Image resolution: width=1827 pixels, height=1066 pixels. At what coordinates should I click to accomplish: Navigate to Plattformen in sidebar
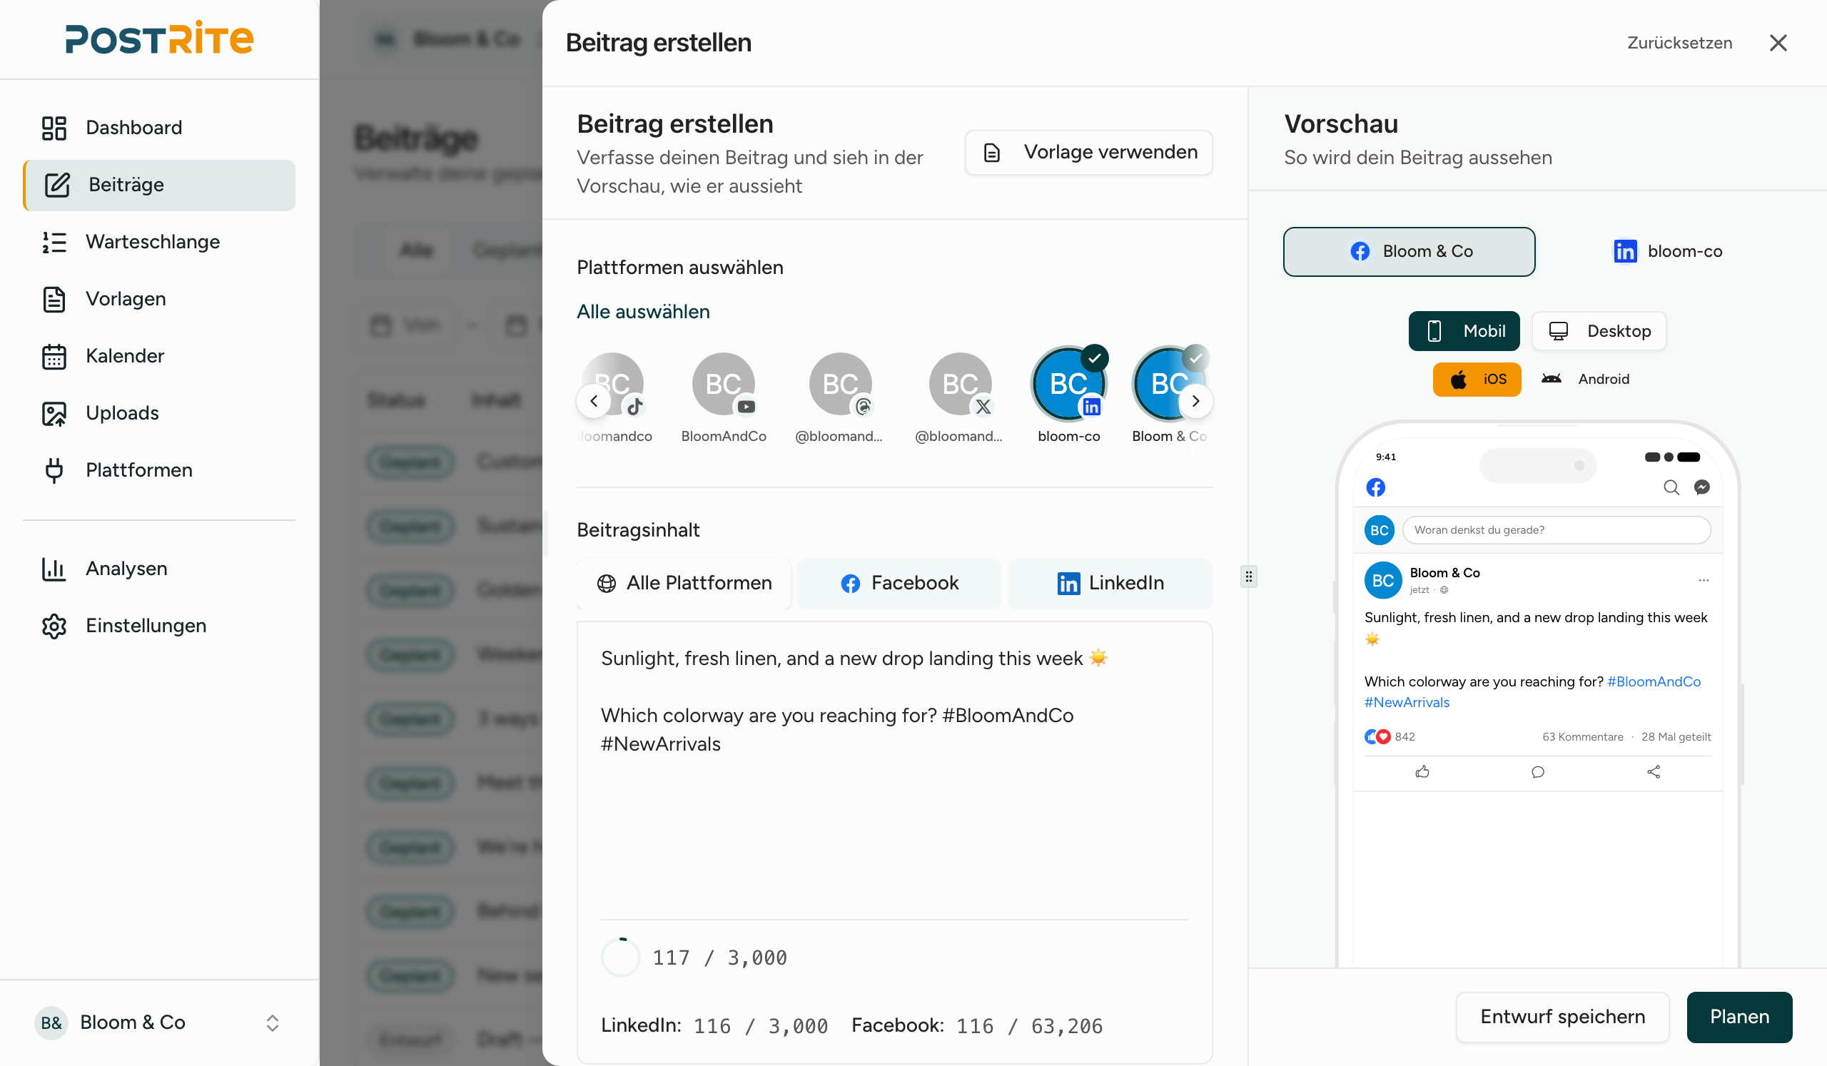[x=159, y=469]
